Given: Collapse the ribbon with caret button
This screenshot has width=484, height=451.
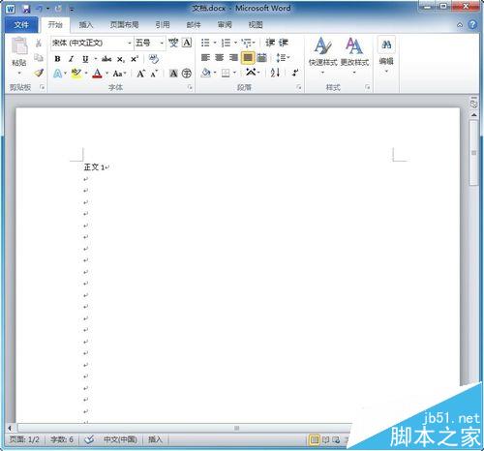Looking at the screenshot, I should click(460, 25).
